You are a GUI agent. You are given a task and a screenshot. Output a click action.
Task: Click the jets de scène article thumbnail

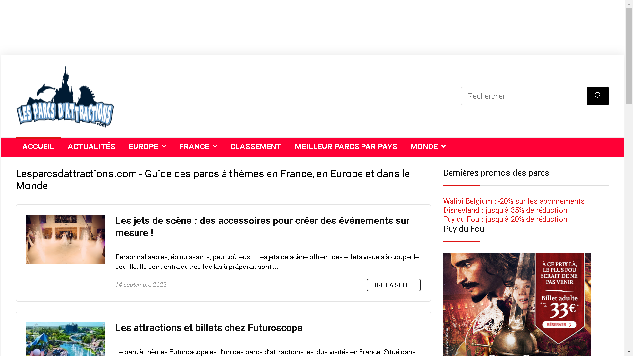66,239
